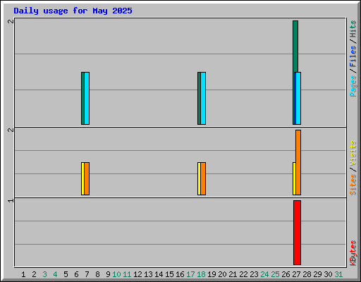Viewport: 361px width, 282px height.
Task: Click the "KBytes" legend label
Action: [x=353, y=253]
